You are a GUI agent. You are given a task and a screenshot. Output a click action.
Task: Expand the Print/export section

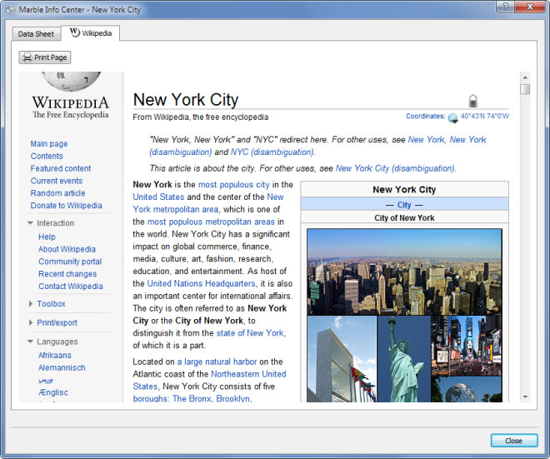[x=31, y=322]
